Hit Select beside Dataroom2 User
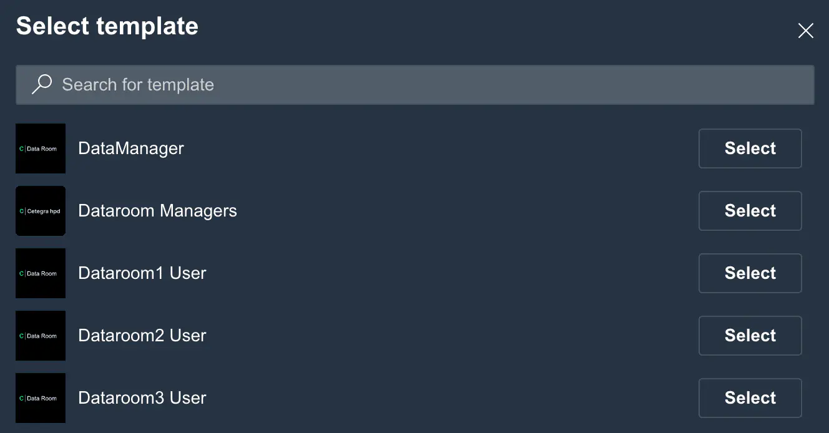Image resolution: width=829 pixels, height=433 pixels. click(x=750, y=336)
